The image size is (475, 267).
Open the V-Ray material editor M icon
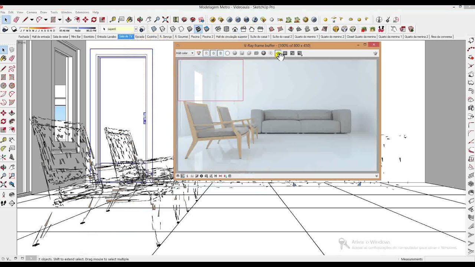click(213, 20)
